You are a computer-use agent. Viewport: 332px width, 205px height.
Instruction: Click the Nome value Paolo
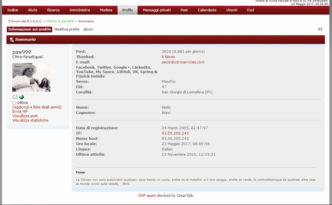166,107
